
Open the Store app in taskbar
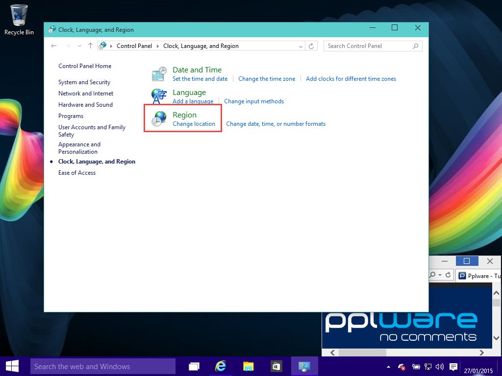point(276,366)
